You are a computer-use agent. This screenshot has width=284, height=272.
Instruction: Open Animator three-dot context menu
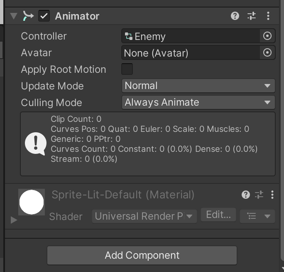coord(268,16)
